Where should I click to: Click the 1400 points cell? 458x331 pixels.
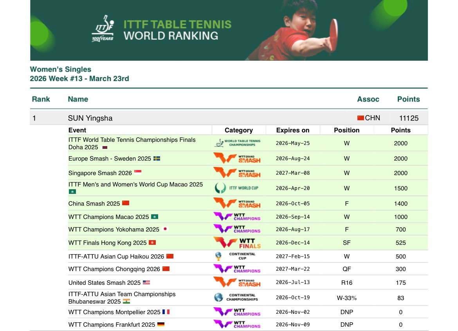coord(401,204)
